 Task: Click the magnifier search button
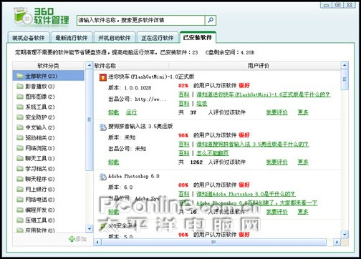[211, 20]
